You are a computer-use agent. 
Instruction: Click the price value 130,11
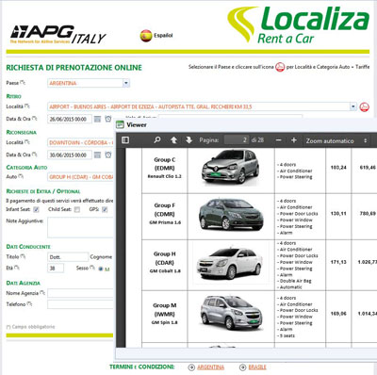click(338, 214)
